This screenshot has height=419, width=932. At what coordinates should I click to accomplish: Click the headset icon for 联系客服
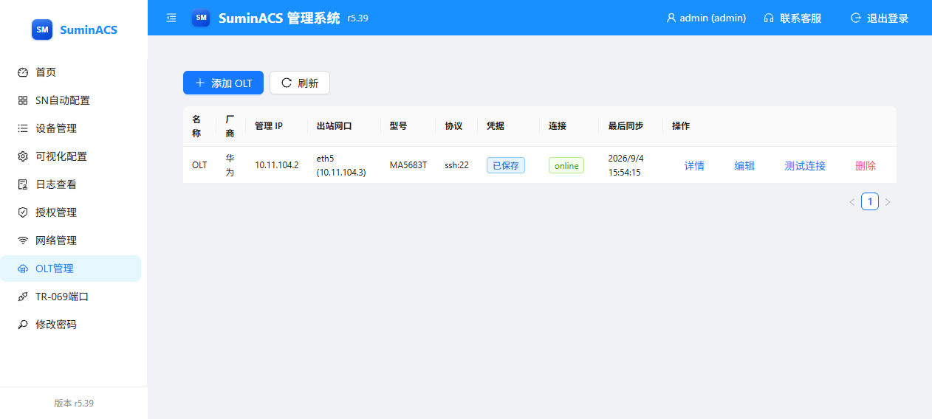coord(769,18)
